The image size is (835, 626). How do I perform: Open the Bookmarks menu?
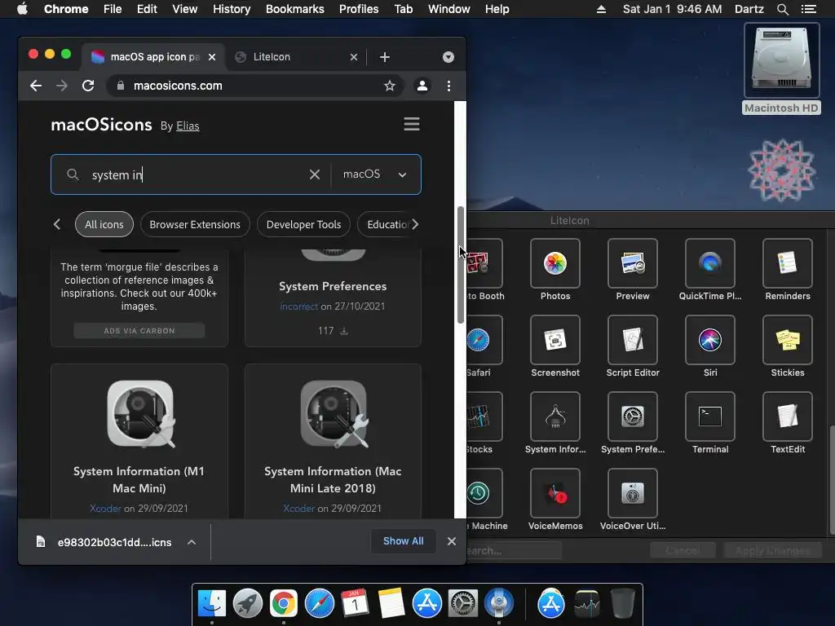tap(294, 9)
